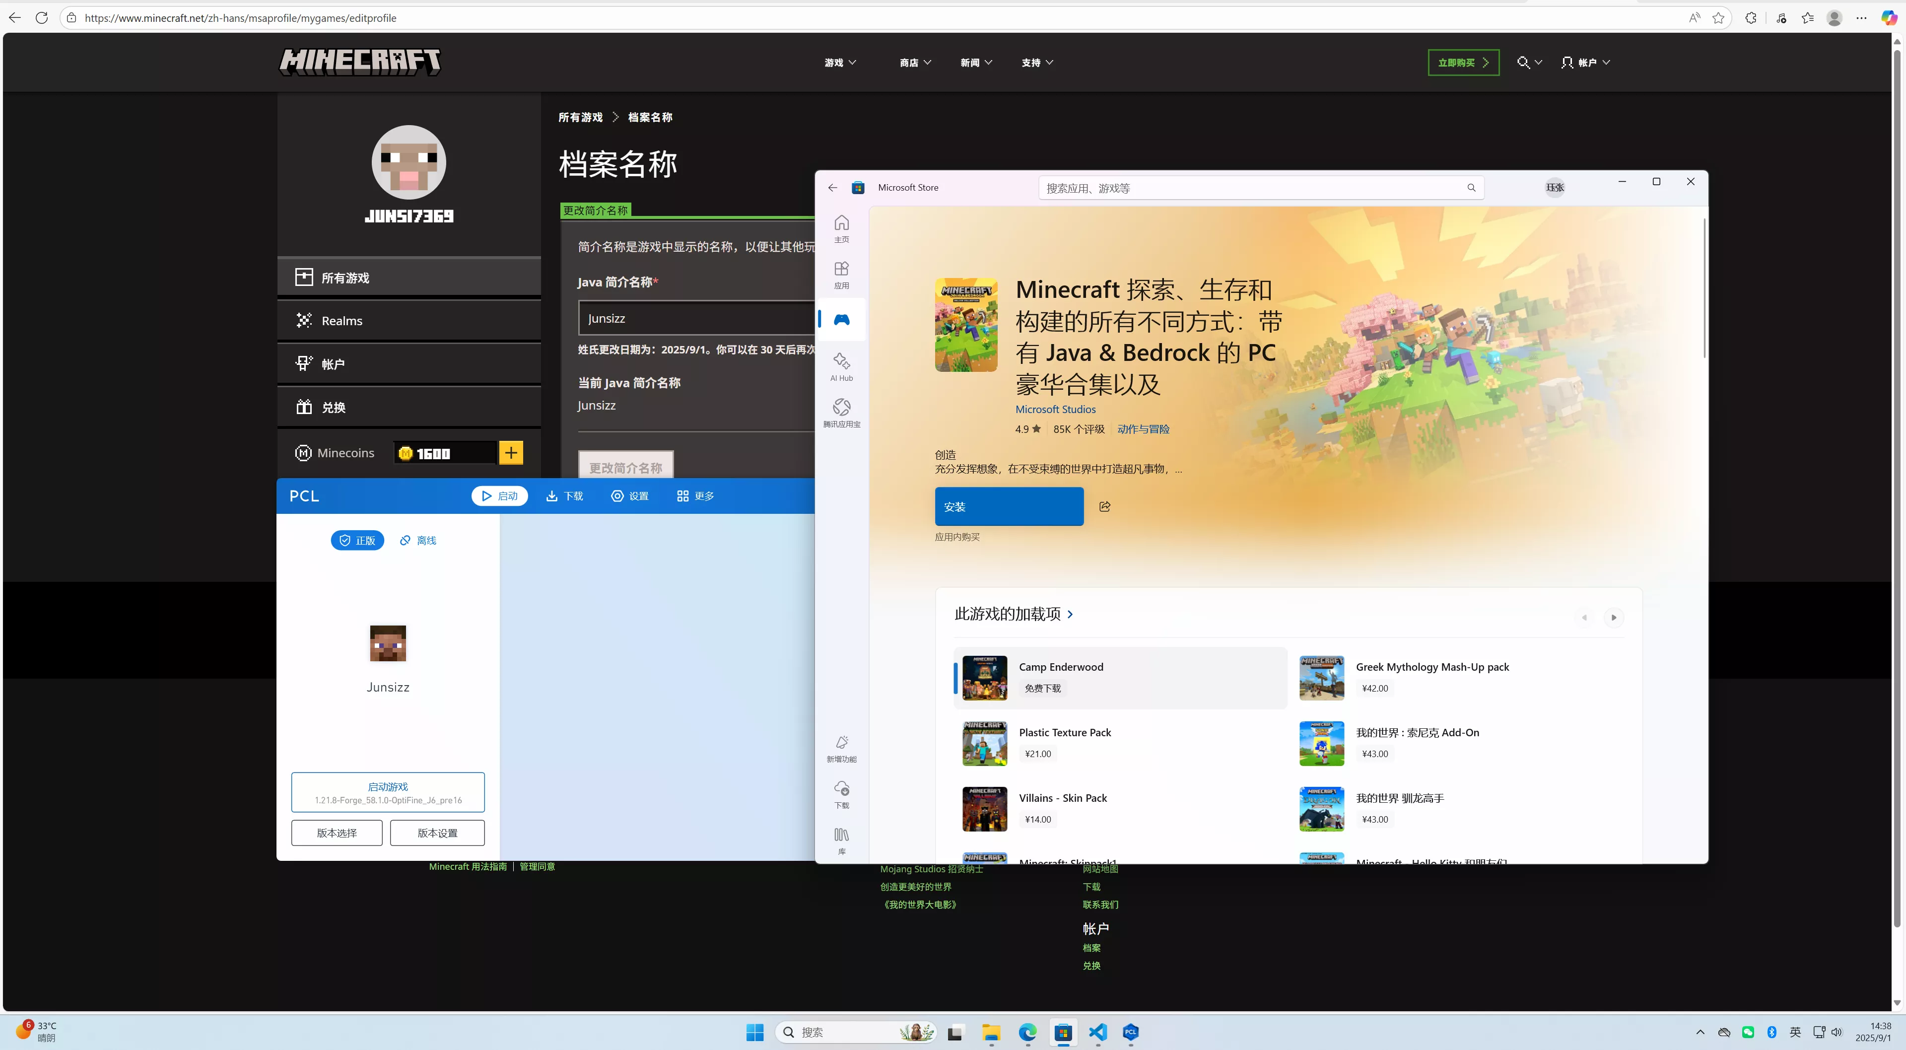The width and height of the screenshot is (1906, 1050).
Task: Expand 帐户 dropdown on Minecraft site
Action: click(x=1586, y=63)
